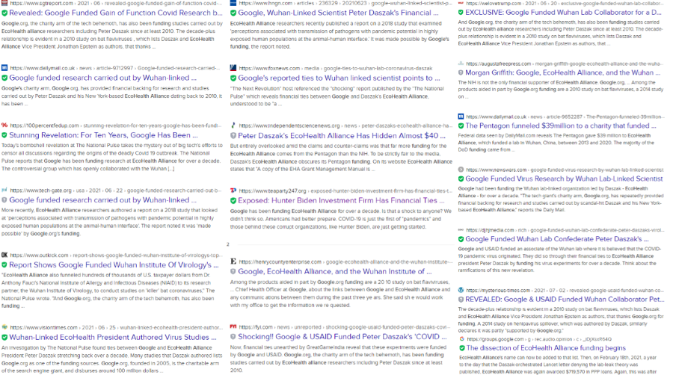Viewport: 673px width, 378px height.
Task: Click the shield beside 'The Pentagon funneled $39million' title
Action: pyautogui.click(x=461, y=126)
